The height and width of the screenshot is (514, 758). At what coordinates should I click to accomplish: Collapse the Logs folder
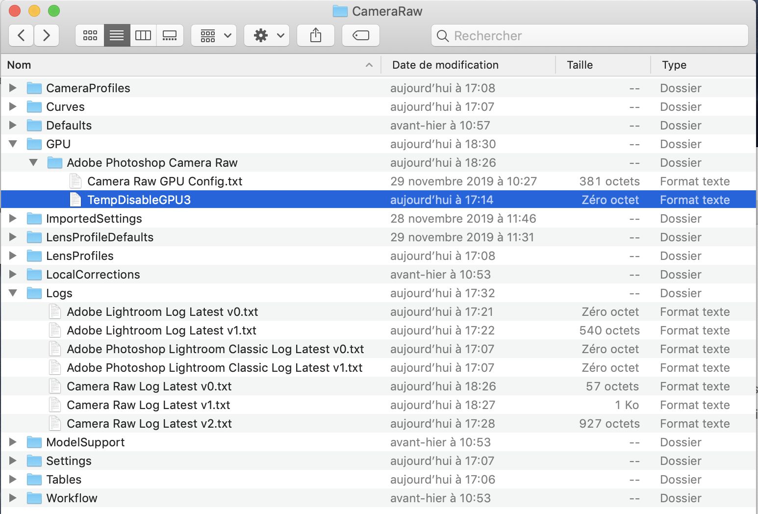[13, 293]
